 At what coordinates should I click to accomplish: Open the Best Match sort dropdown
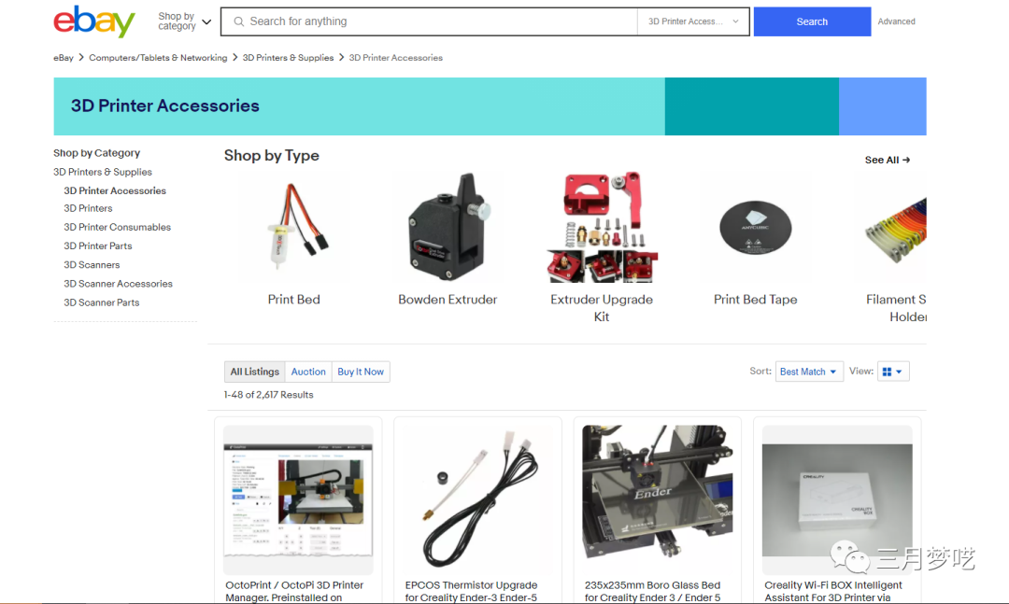[x=808, y=372]
